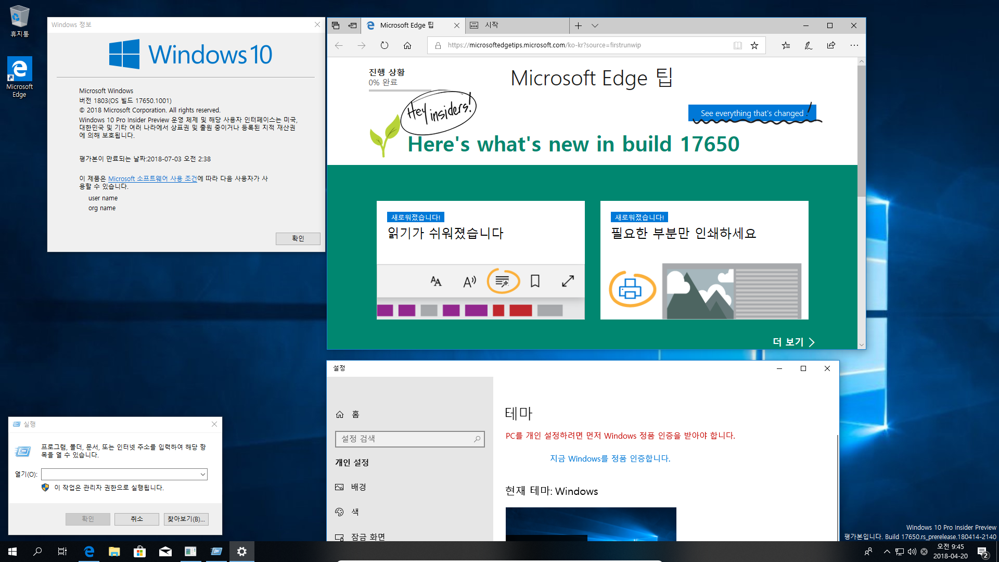The width and height of the screenshot is (999, 562).
Task: Open volume control in tray
Action: point(912,552)
